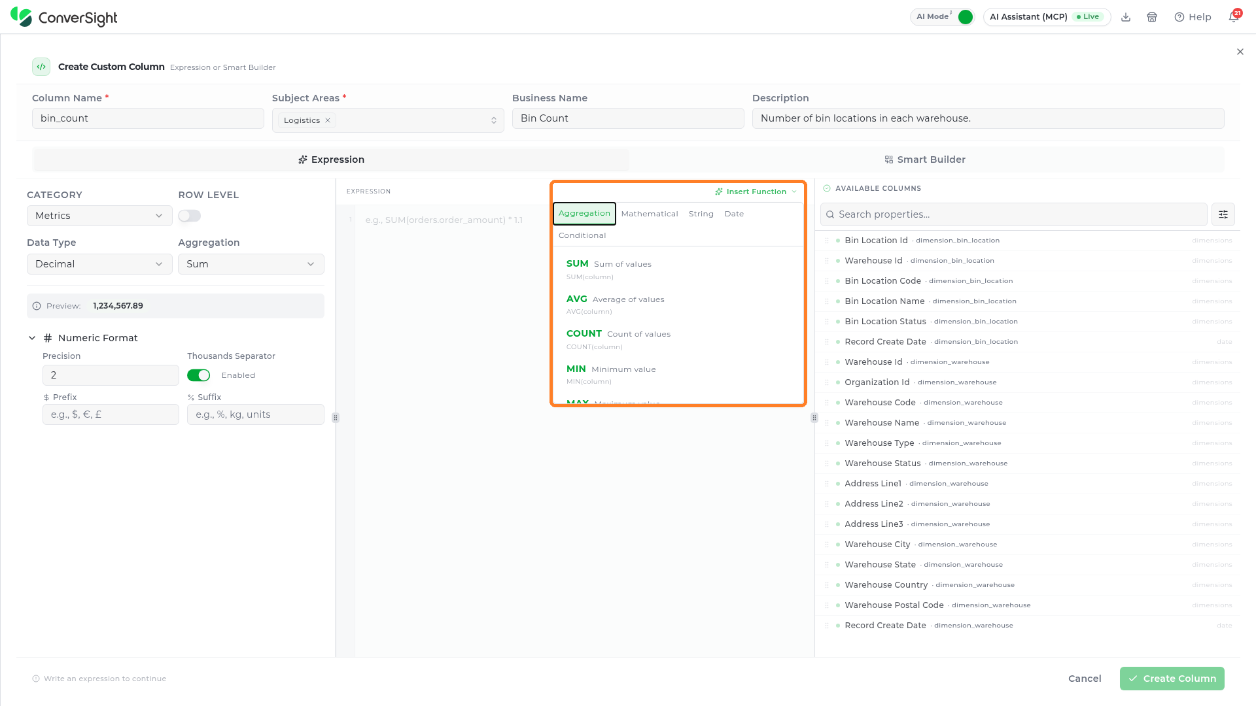Click the Available Columns check icon

pyautogui.click(x=827, y=188)
